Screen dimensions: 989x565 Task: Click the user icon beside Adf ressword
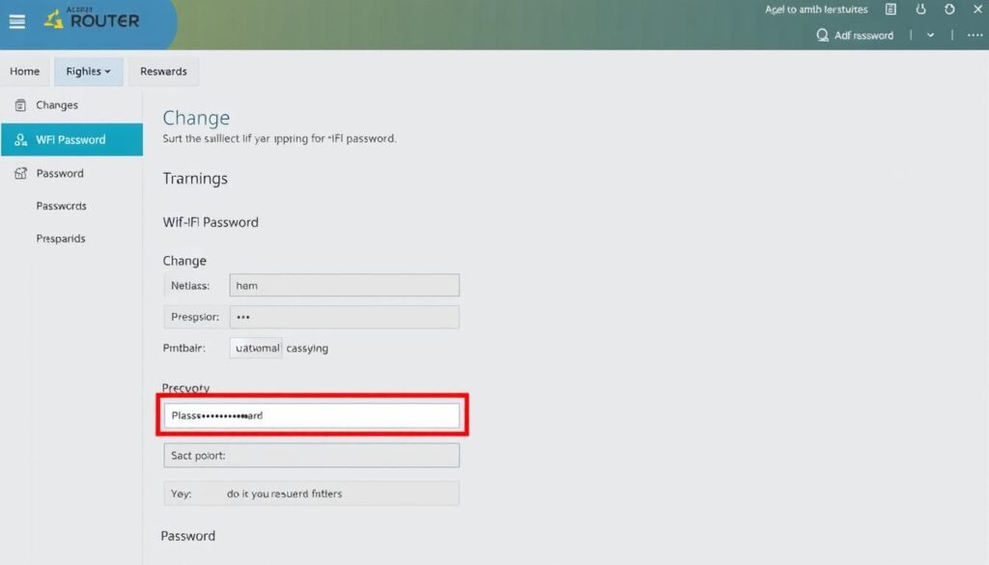pos(823,35)
